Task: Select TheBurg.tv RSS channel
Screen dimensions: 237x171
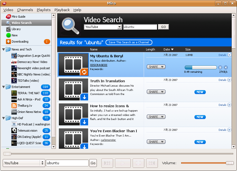Action: 31,106
